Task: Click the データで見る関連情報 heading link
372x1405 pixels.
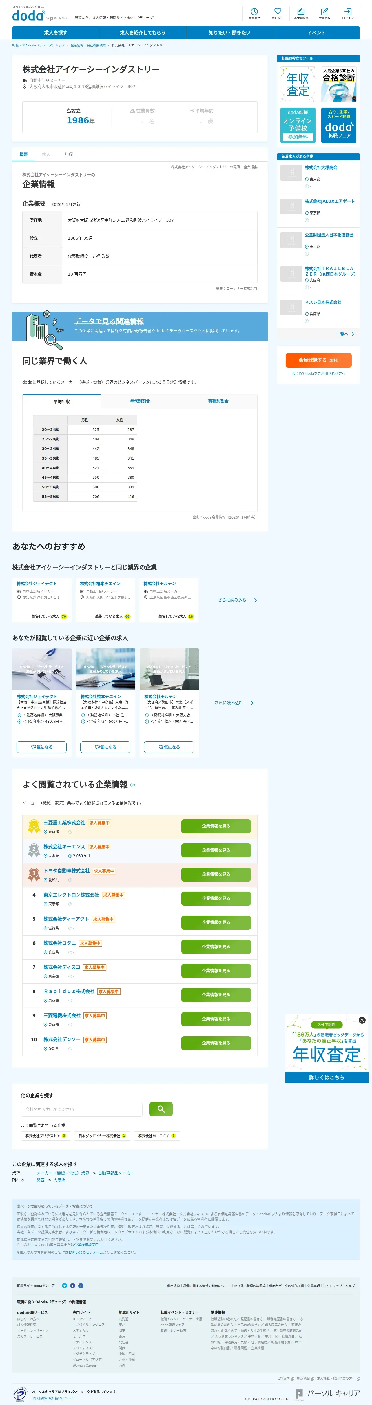Action: (x=109, y=321)
